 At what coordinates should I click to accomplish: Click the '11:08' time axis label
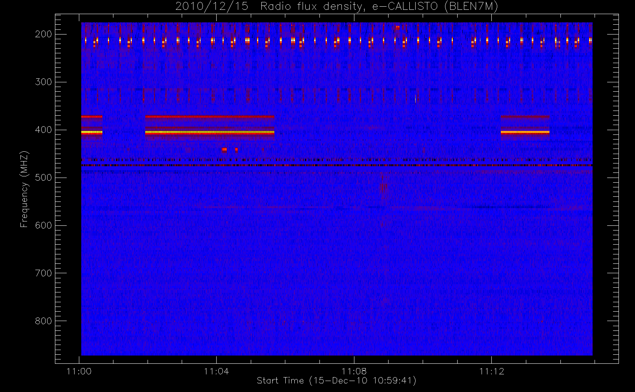click(x=354, y=371)
